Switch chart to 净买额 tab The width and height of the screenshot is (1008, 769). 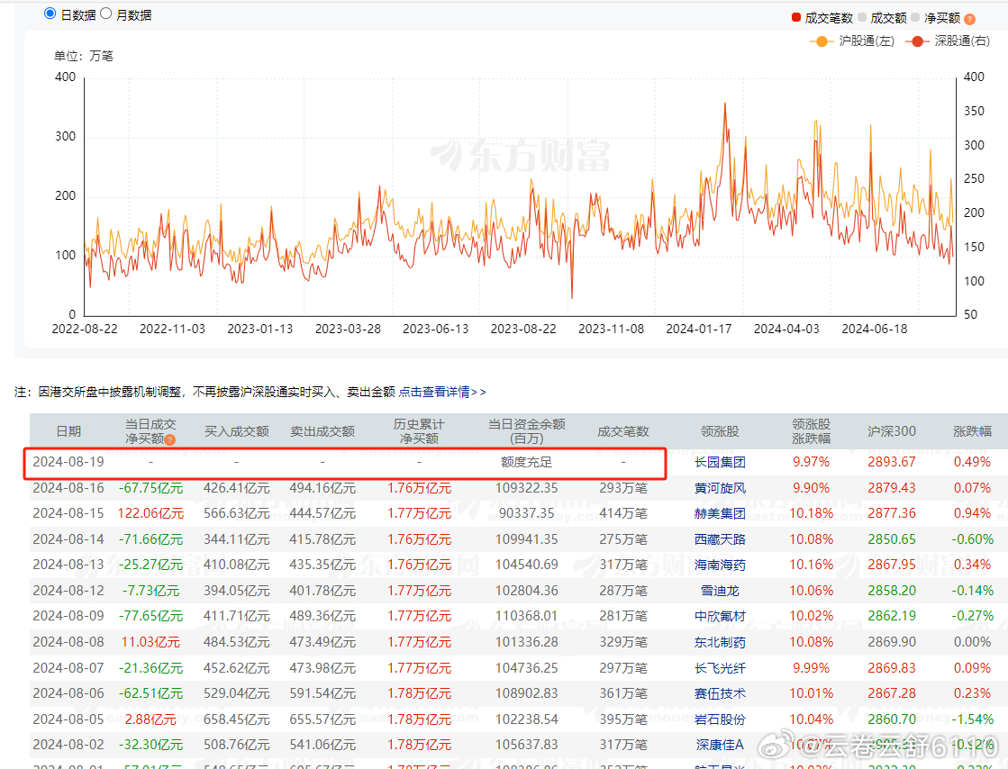tap(936, 18)
